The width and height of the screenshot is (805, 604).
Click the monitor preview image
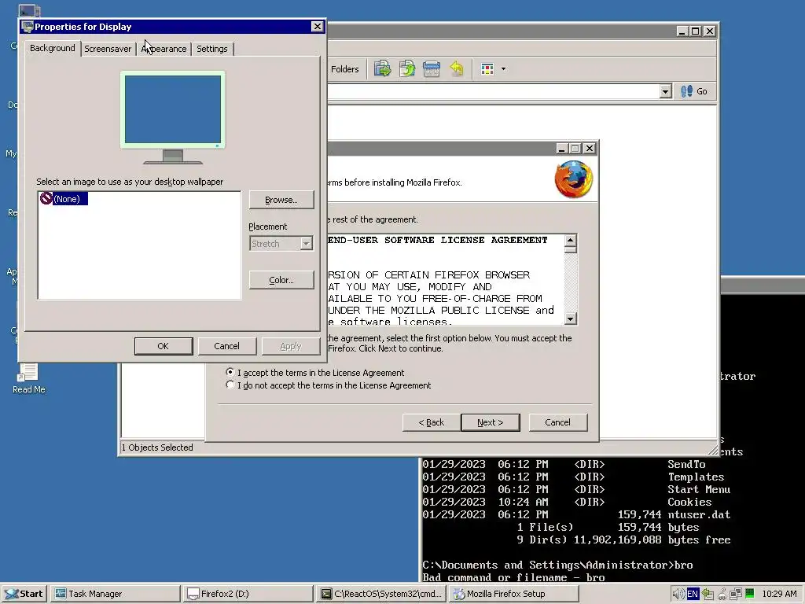pos(173,117)
